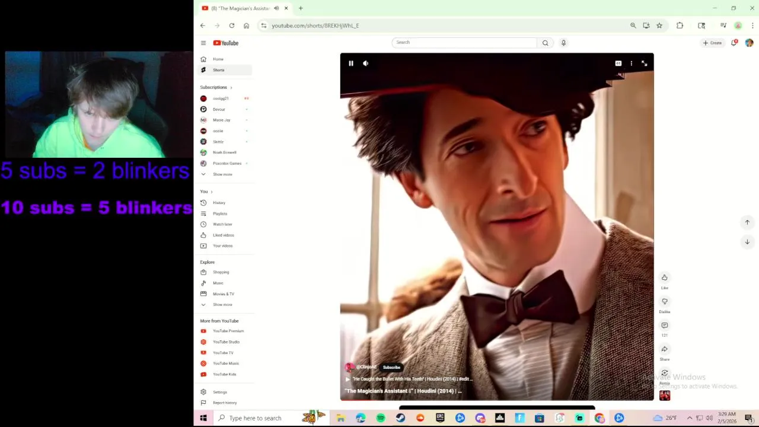Open Report history in sidebar
The height and width of the screenshot is (427, 759).
pyautogui.click(x=225, y=403)
